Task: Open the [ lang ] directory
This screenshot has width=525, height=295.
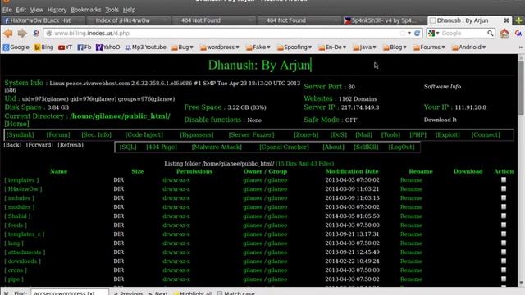Action: pyautogui.click(x=14, y=243)
